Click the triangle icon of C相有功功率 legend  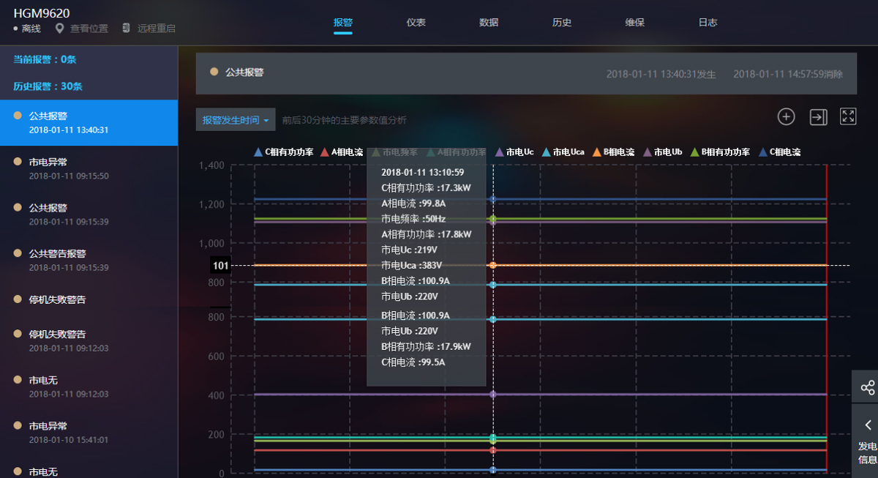(258, 152)
